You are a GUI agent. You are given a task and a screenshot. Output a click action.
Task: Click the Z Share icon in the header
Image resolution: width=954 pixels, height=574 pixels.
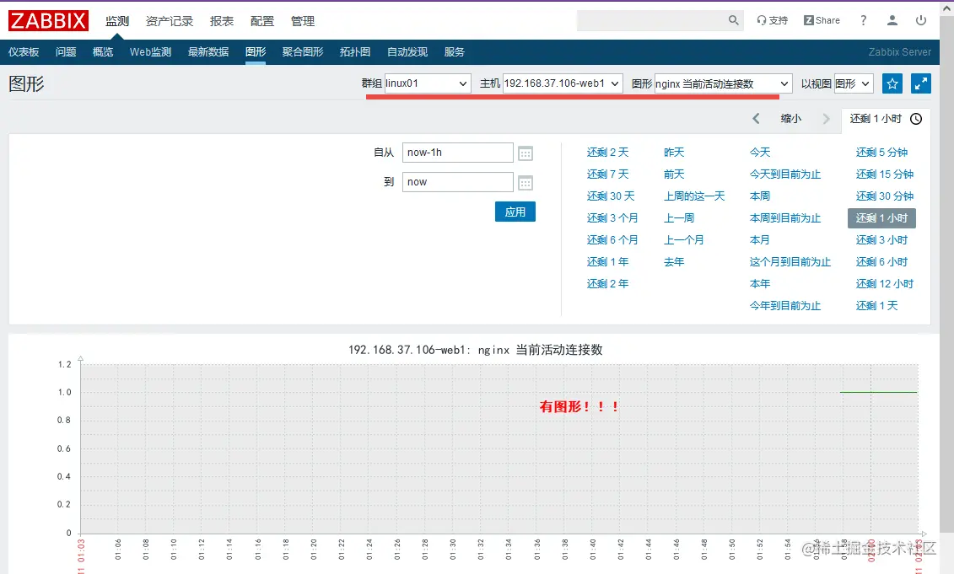(820, 19)
